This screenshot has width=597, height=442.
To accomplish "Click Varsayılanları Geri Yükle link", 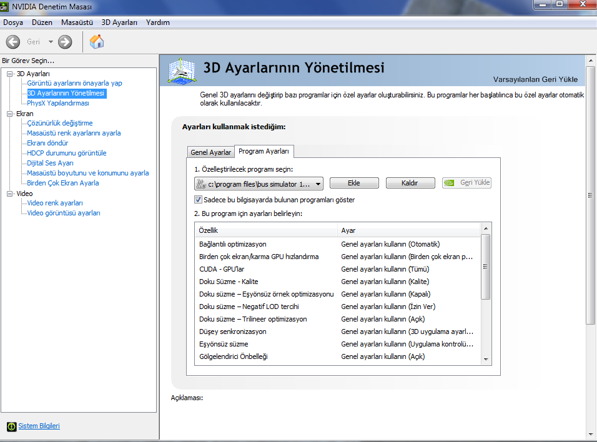I will click(535, 79).
